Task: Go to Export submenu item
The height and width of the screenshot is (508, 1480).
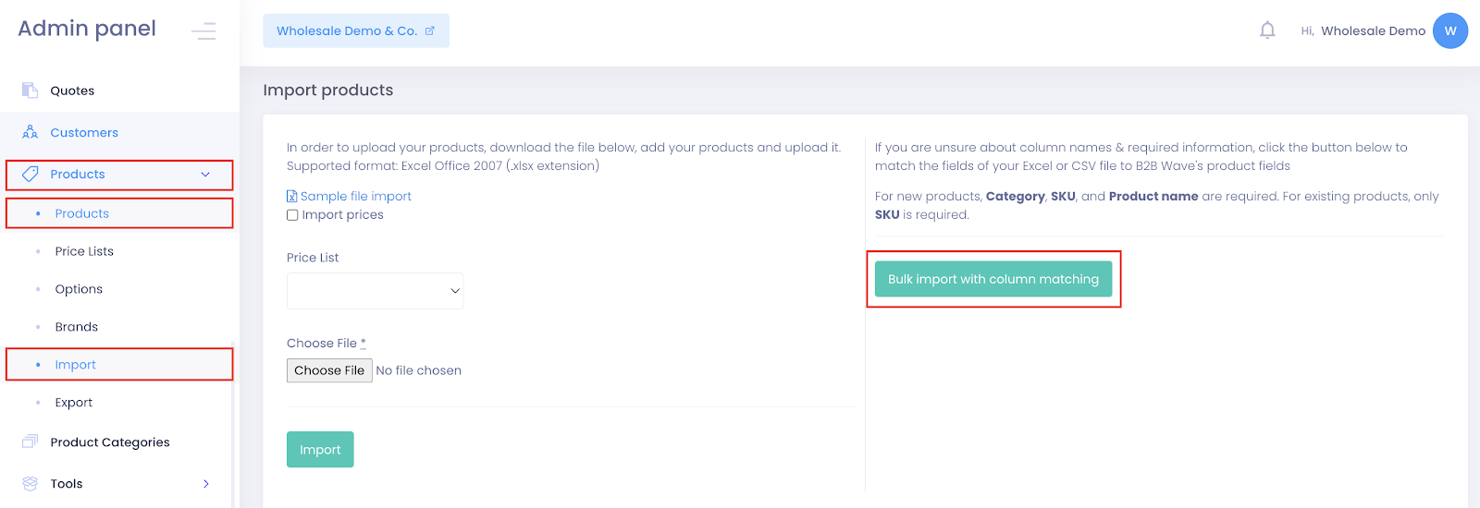Action: click(x=74, y=403)
